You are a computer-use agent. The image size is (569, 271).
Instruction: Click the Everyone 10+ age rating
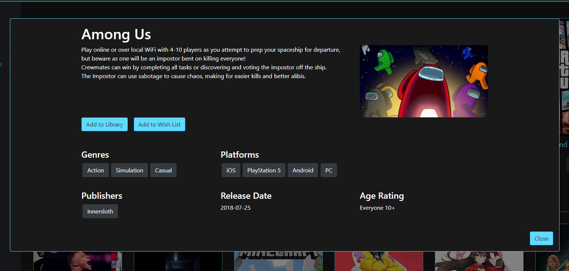coord(377,208)
